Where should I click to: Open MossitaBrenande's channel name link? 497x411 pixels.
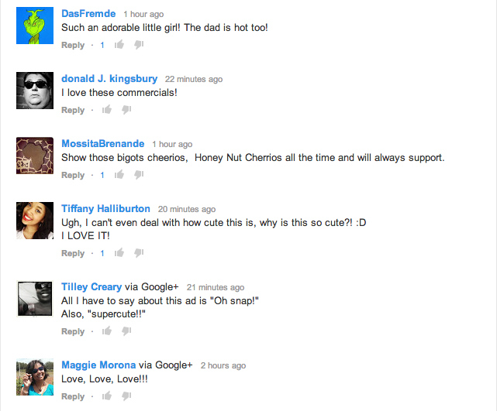click(103, 144)
